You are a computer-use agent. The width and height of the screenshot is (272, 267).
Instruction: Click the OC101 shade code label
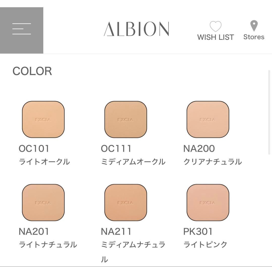pos(34,148)
